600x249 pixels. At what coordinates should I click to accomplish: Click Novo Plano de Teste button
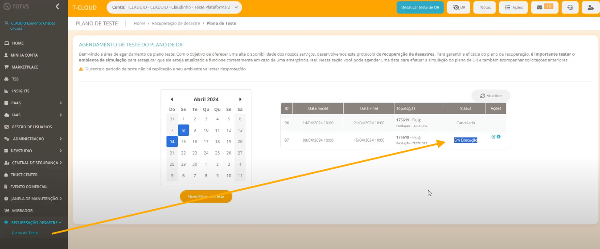(206, 196)
